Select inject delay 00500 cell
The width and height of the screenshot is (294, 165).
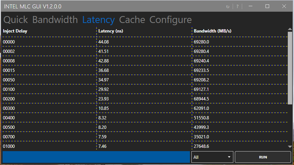click(9, 127)
